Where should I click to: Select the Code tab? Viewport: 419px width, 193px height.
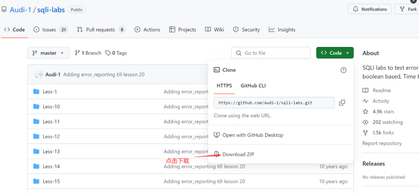[x=14, y=30]
